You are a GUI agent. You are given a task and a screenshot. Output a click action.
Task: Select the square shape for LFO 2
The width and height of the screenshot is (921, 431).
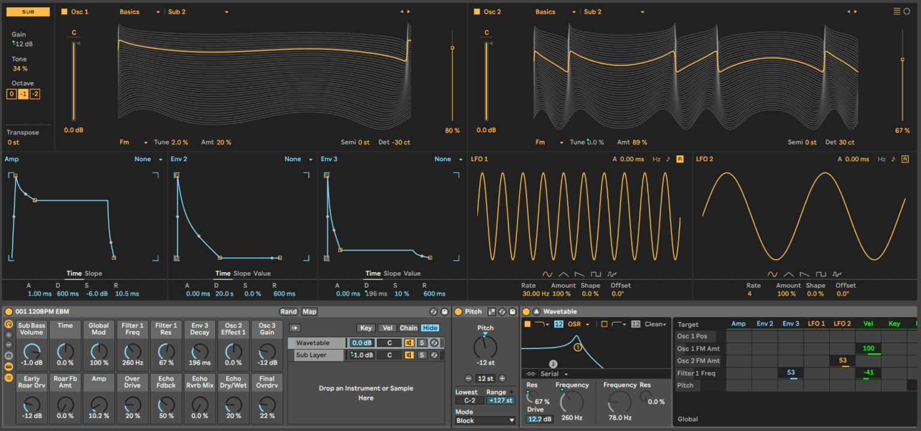point(821,274)
